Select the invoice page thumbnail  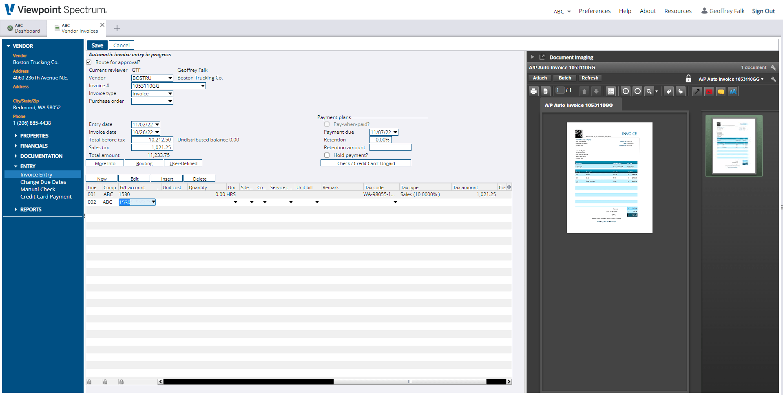pos(734,146)
